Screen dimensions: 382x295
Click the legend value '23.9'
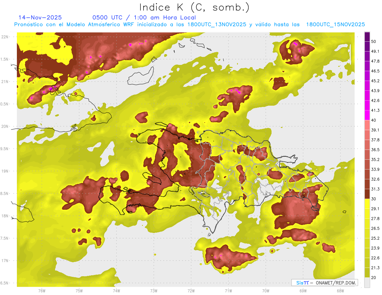pyautogui.click(x=375, y=248)
